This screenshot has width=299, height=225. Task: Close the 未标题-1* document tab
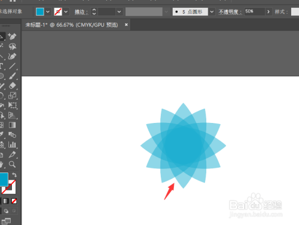(126, 24)
